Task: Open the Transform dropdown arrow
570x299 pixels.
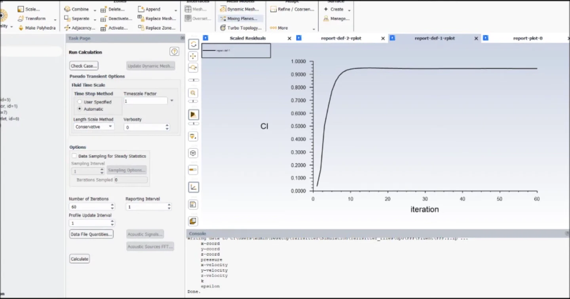Action: tap(55, 19)
